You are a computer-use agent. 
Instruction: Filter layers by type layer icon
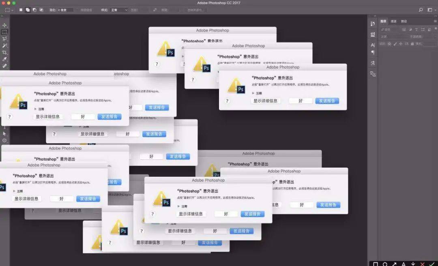416,29
